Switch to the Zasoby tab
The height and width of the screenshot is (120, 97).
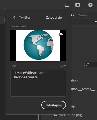tap(83, 15)
